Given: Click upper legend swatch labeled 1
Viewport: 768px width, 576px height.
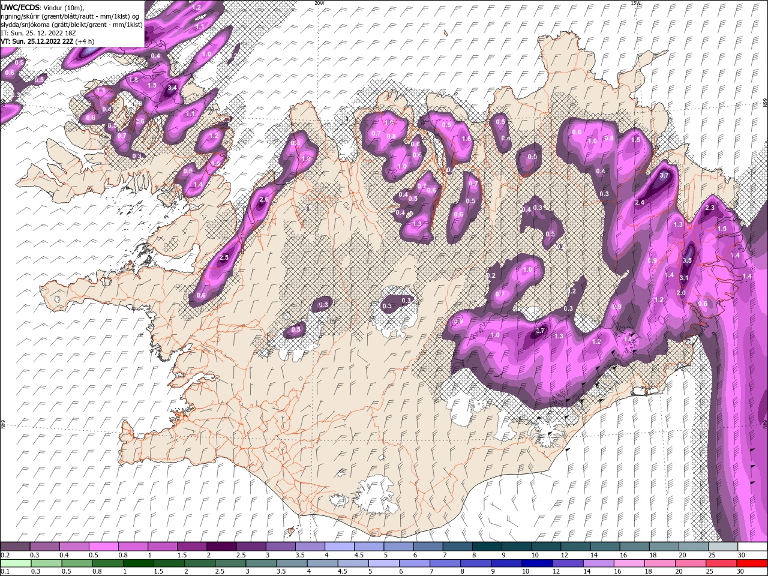Looking at the screenshot, I should tap(162, 547).
